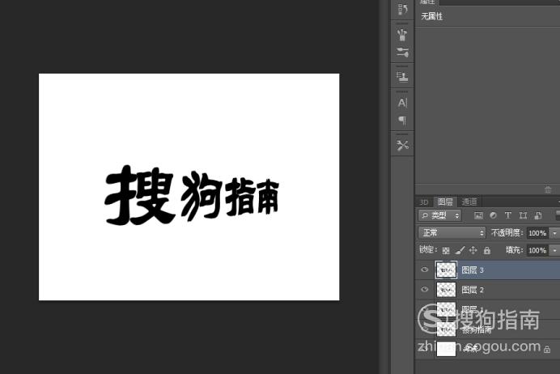560x374 pixels.
Task: Open the Clone Source stamp panel icon
Action: tap(402, 76)
